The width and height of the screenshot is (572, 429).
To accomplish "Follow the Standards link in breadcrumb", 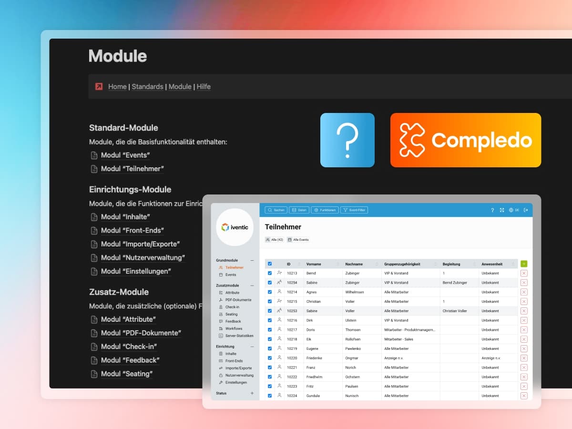I will click(147, 87).
